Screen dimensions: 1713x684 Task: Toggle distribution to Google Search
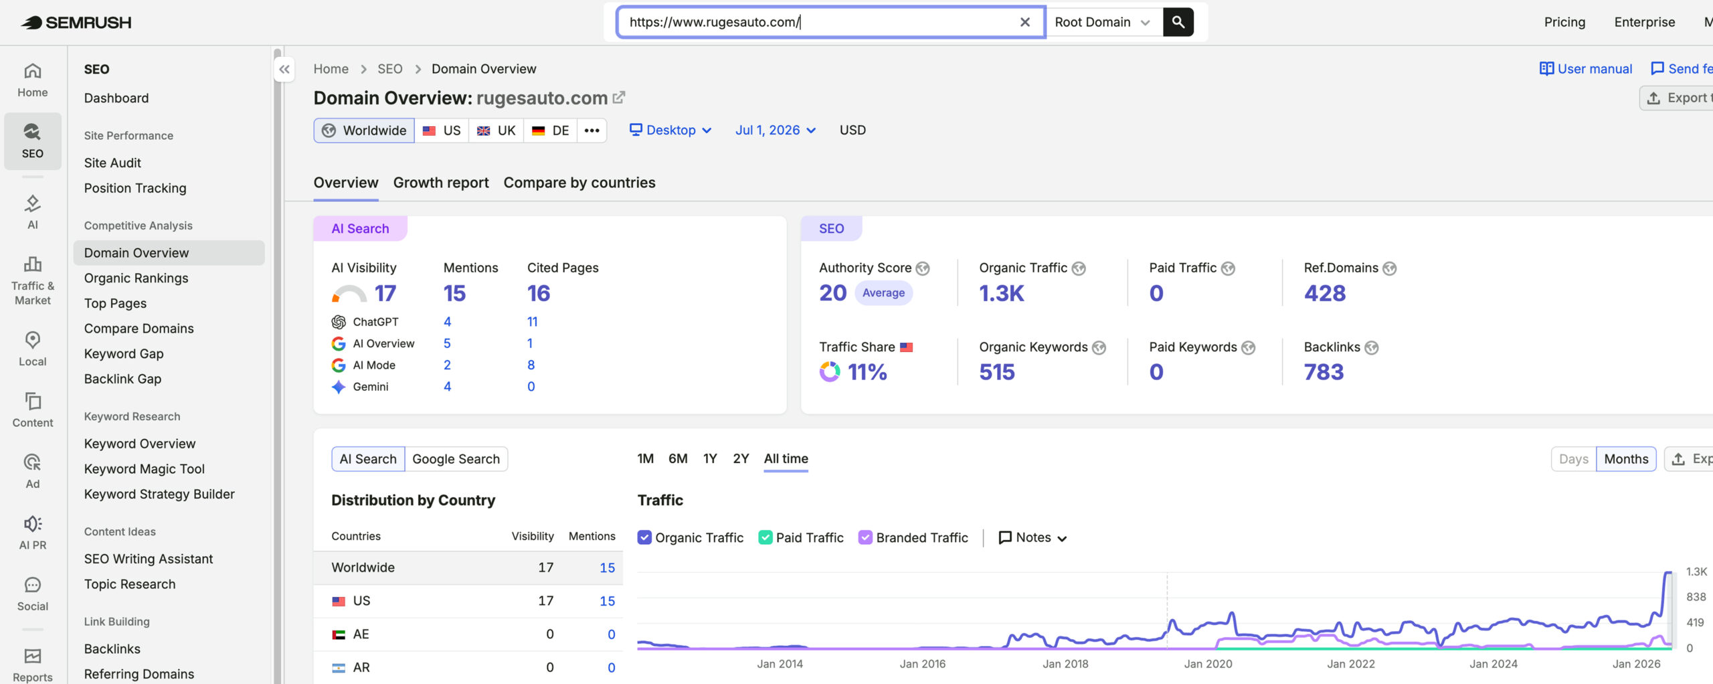pos(456,459)
